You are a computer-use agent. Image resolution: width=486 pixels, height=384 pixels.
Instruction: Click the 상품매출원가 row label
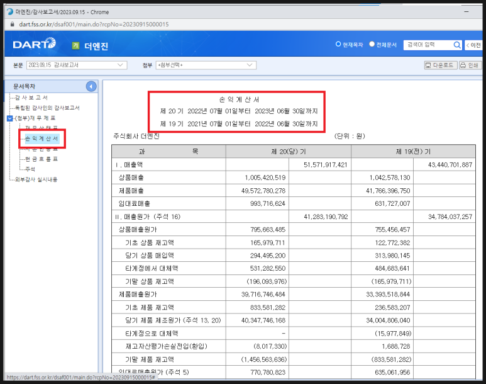click(x=138, y=230)
